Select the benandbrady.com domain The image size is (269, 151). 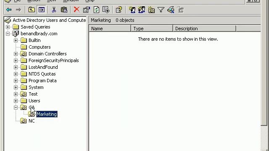39,34
